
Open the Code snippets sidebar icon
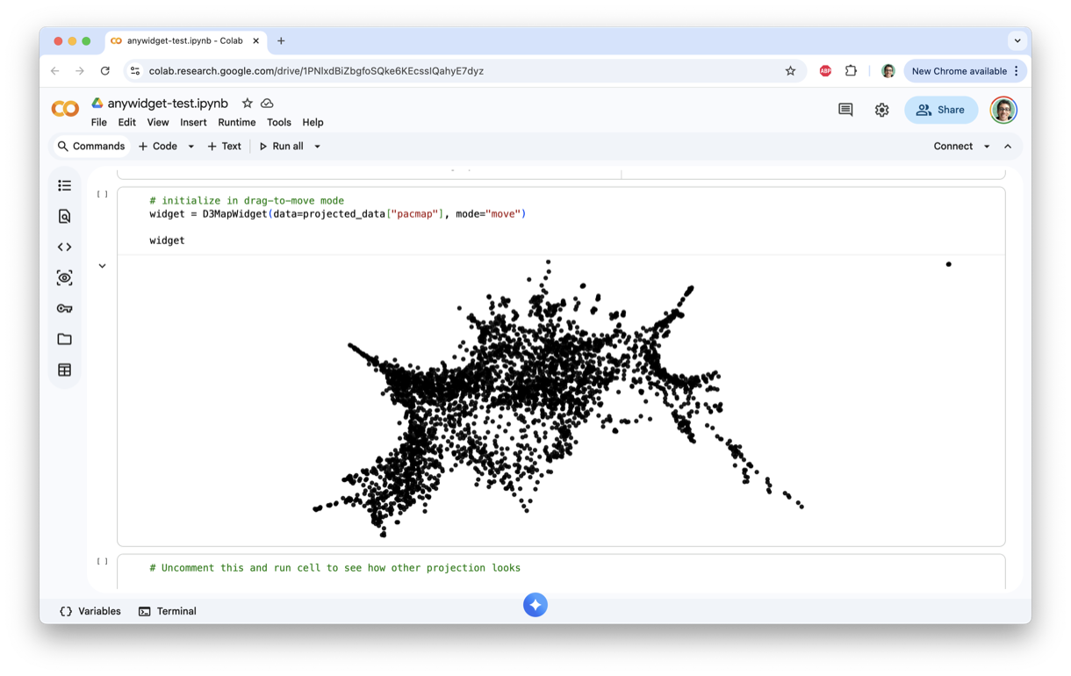point(64,247)
